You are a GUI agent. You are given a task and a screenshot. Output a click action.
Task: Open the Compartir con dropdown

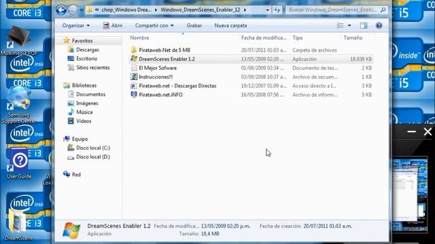(x=154, y=26)
